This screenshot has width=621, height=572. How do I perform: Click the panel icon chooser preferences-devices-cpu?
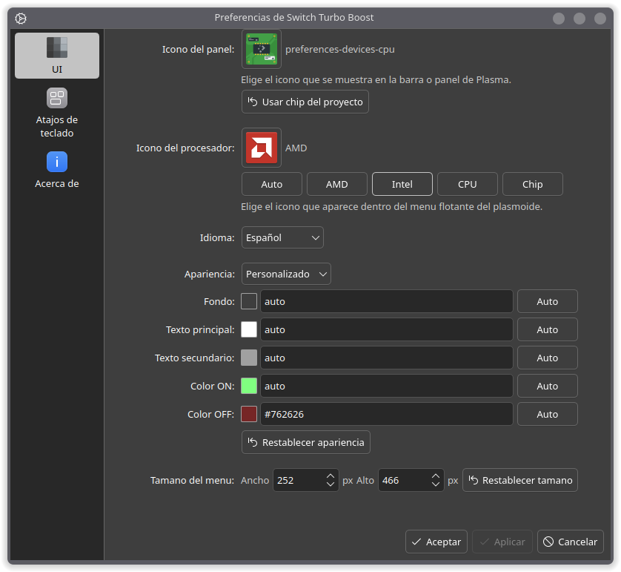point(262,49)
